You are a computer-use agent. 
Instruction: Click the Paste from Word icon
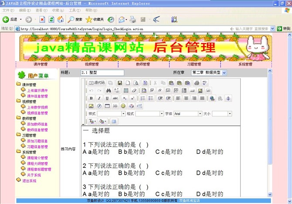tap(187, 83)
